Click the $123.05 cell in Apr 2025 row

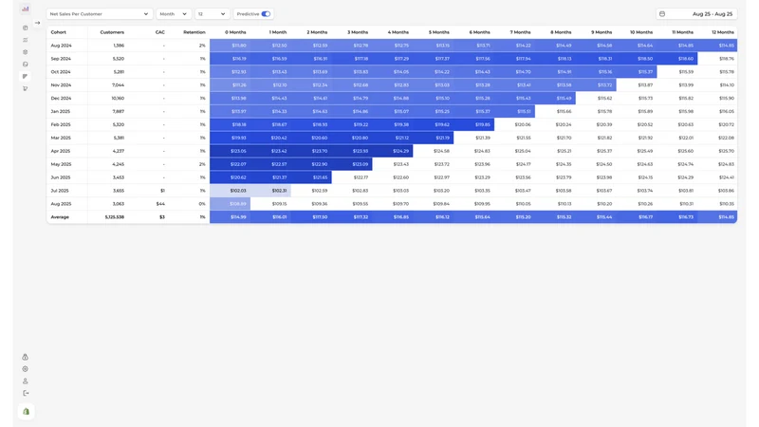pyautogui.click(x=230, y=151)
